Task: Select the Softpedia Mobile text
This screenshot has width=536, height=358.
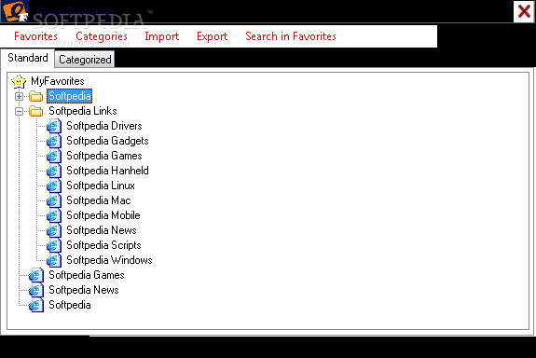Action: pos(103,215)
